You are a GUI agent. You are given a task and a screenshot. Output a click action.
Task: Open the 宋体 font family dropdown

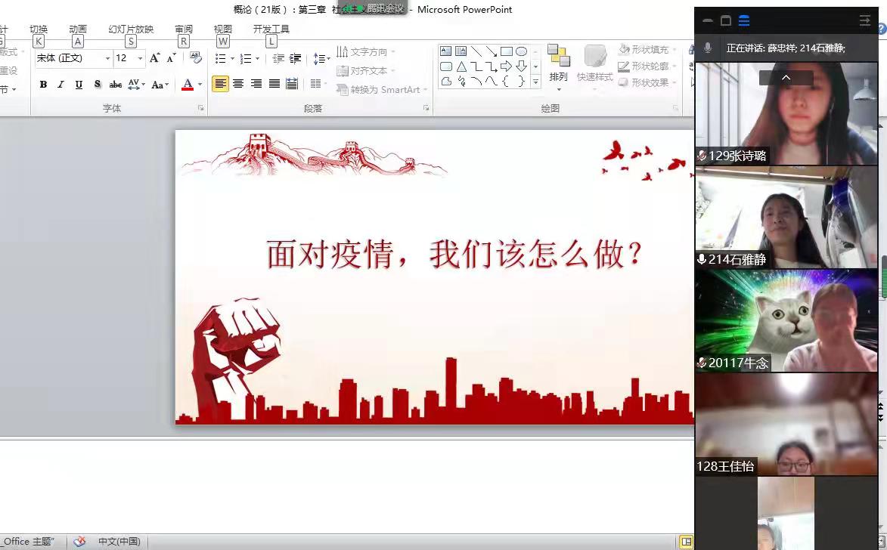tap(72, 58)
